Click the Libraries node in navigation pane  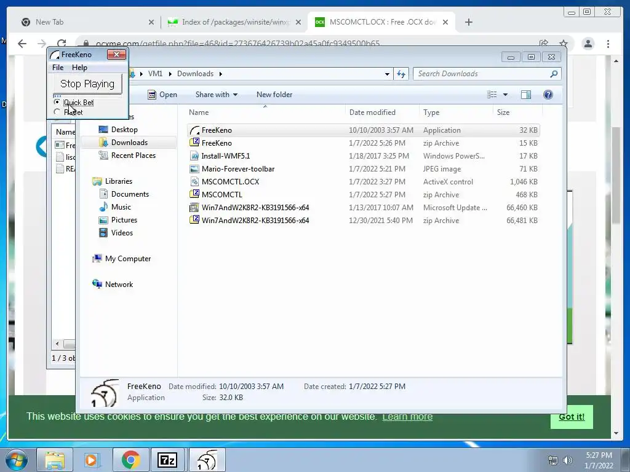click(x=112, y=181)
